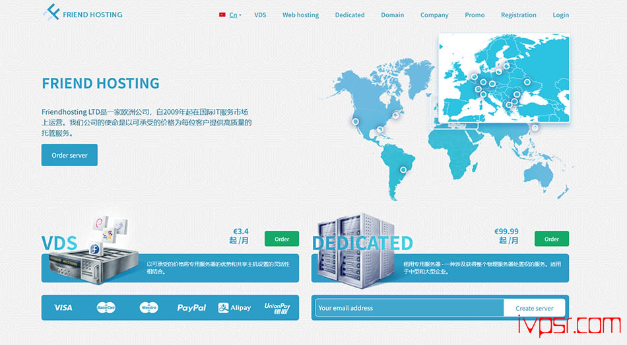Click the South America location marker
Screen dimensions: 627x345
pyautogui.click(x=403, y=170)
